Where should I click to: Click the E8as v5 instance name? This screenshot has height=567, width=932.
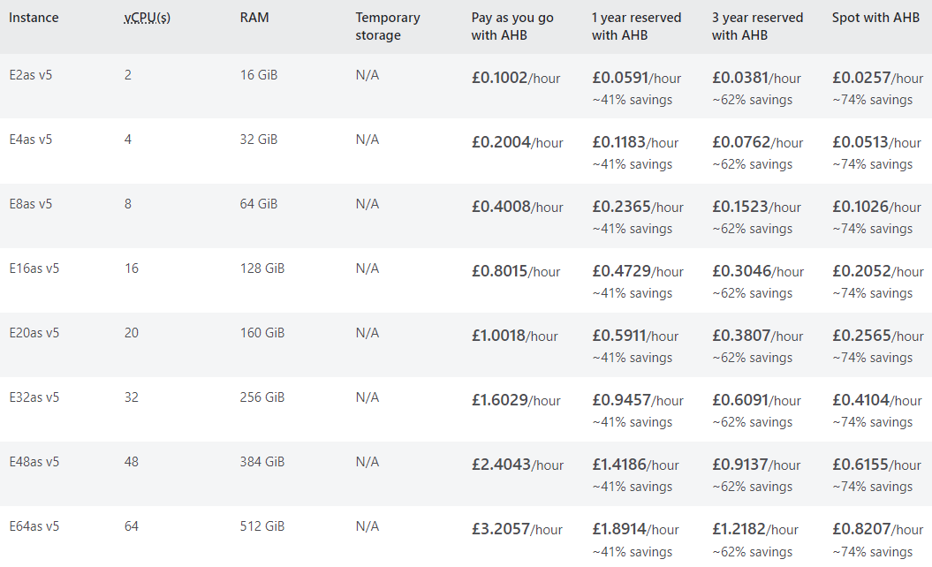click(31, 204)
